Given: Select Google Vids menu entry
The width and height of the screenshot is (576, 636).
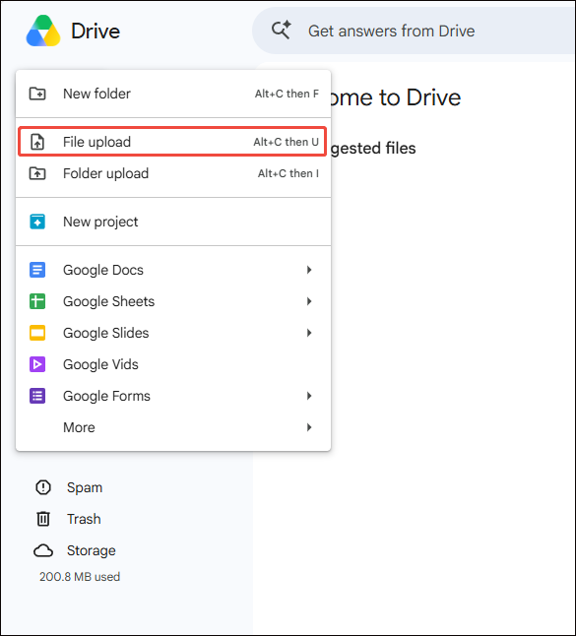Looking at the screenshot, I should (x=173, y=364).
